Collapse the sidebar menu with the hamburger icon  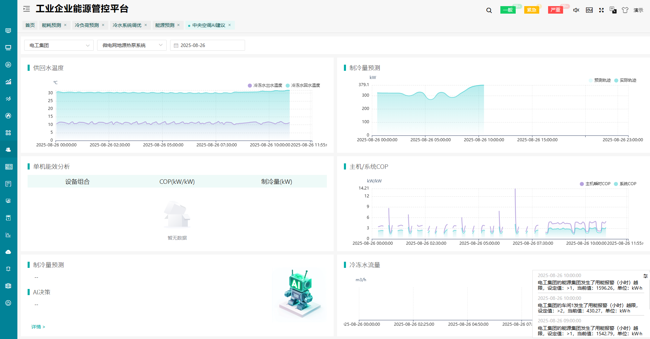(x=27, y=9)
